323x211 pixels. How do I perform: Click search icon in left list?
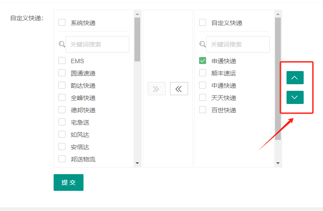point(62,44)
